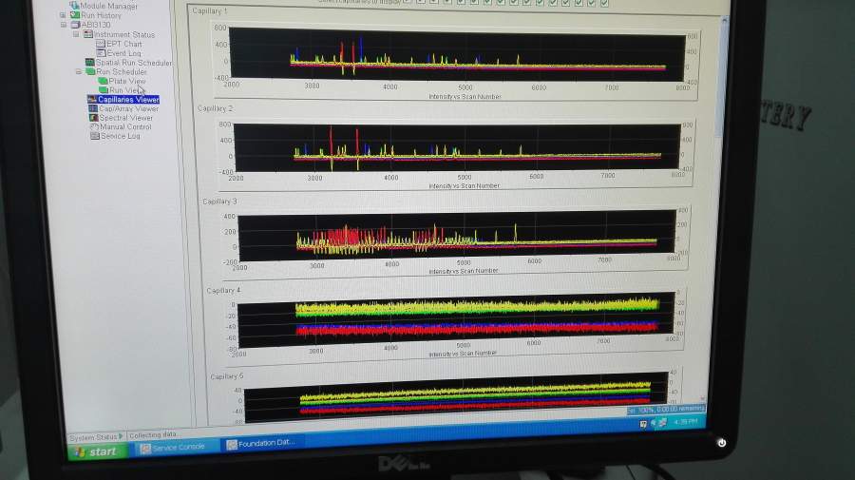855x480 pixels.
Task: Select the ABI3130 instrument icon
Action: coord(76,24)
